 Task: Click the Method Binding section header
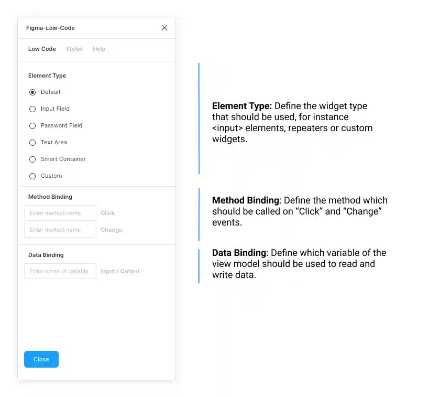[50, 197]
